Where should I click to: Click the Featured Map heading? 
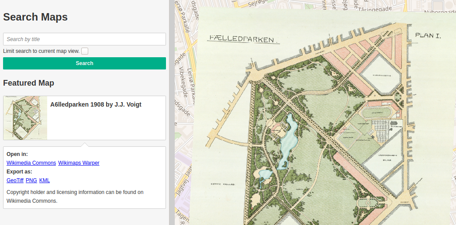[28, 83]
